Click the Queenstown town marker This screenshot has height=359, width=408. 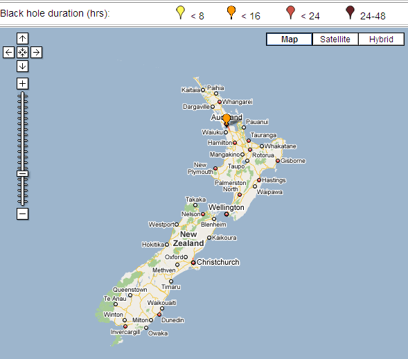pos(130,295)
